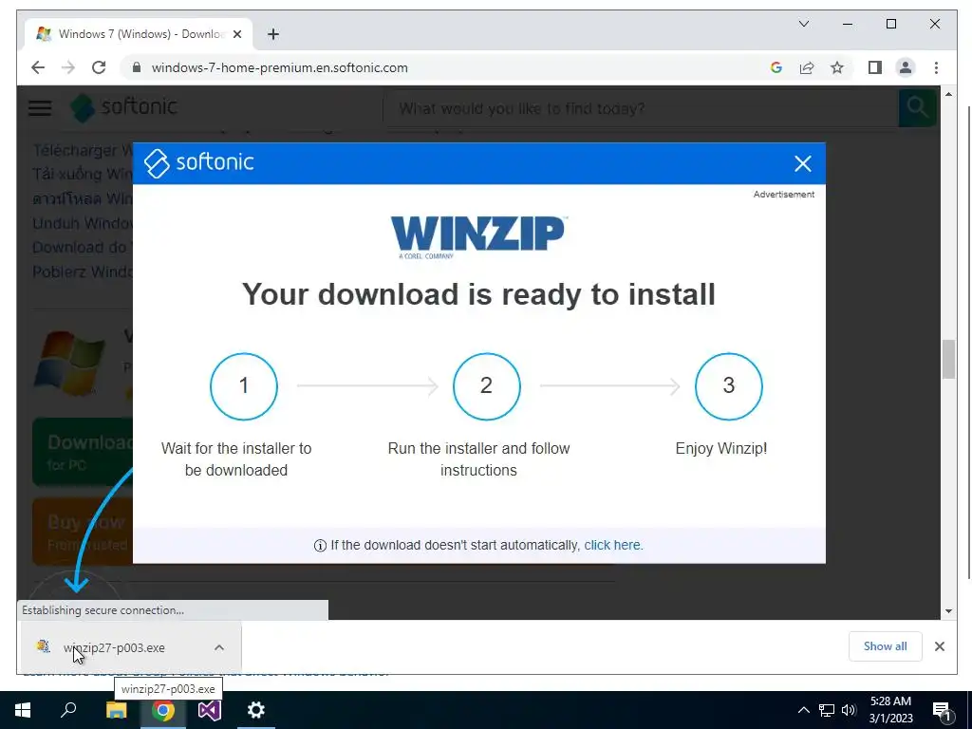
Task: Click the Google icon in the address bar
Action: click(x=776, y=67)
